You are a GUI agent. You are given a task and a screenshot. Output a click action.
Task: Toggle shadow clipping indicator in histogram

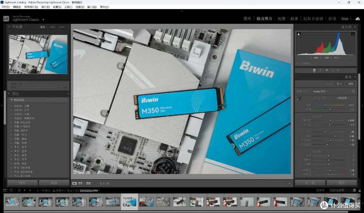click(299, 34)
